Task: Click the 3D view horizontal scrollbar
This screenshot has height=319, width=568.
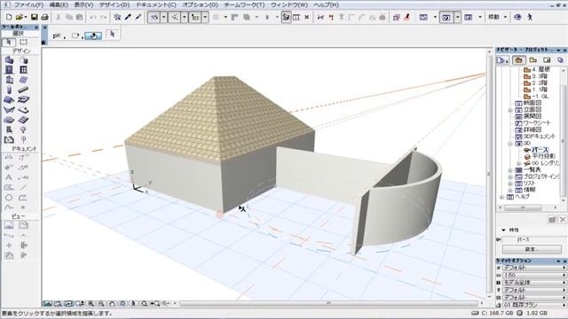Action: pyautogui.click(x=328, y=304)
